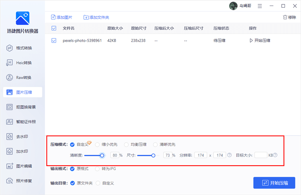The height and width of the screenshot is (195, 301).
Task: Click the 238x238 original dimension cell
Action: [138, 41]
